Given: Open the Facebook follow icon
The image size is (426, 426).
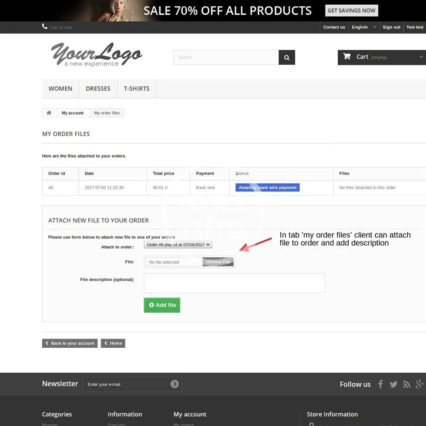Looking at the screenshot, I should point(380,384).
